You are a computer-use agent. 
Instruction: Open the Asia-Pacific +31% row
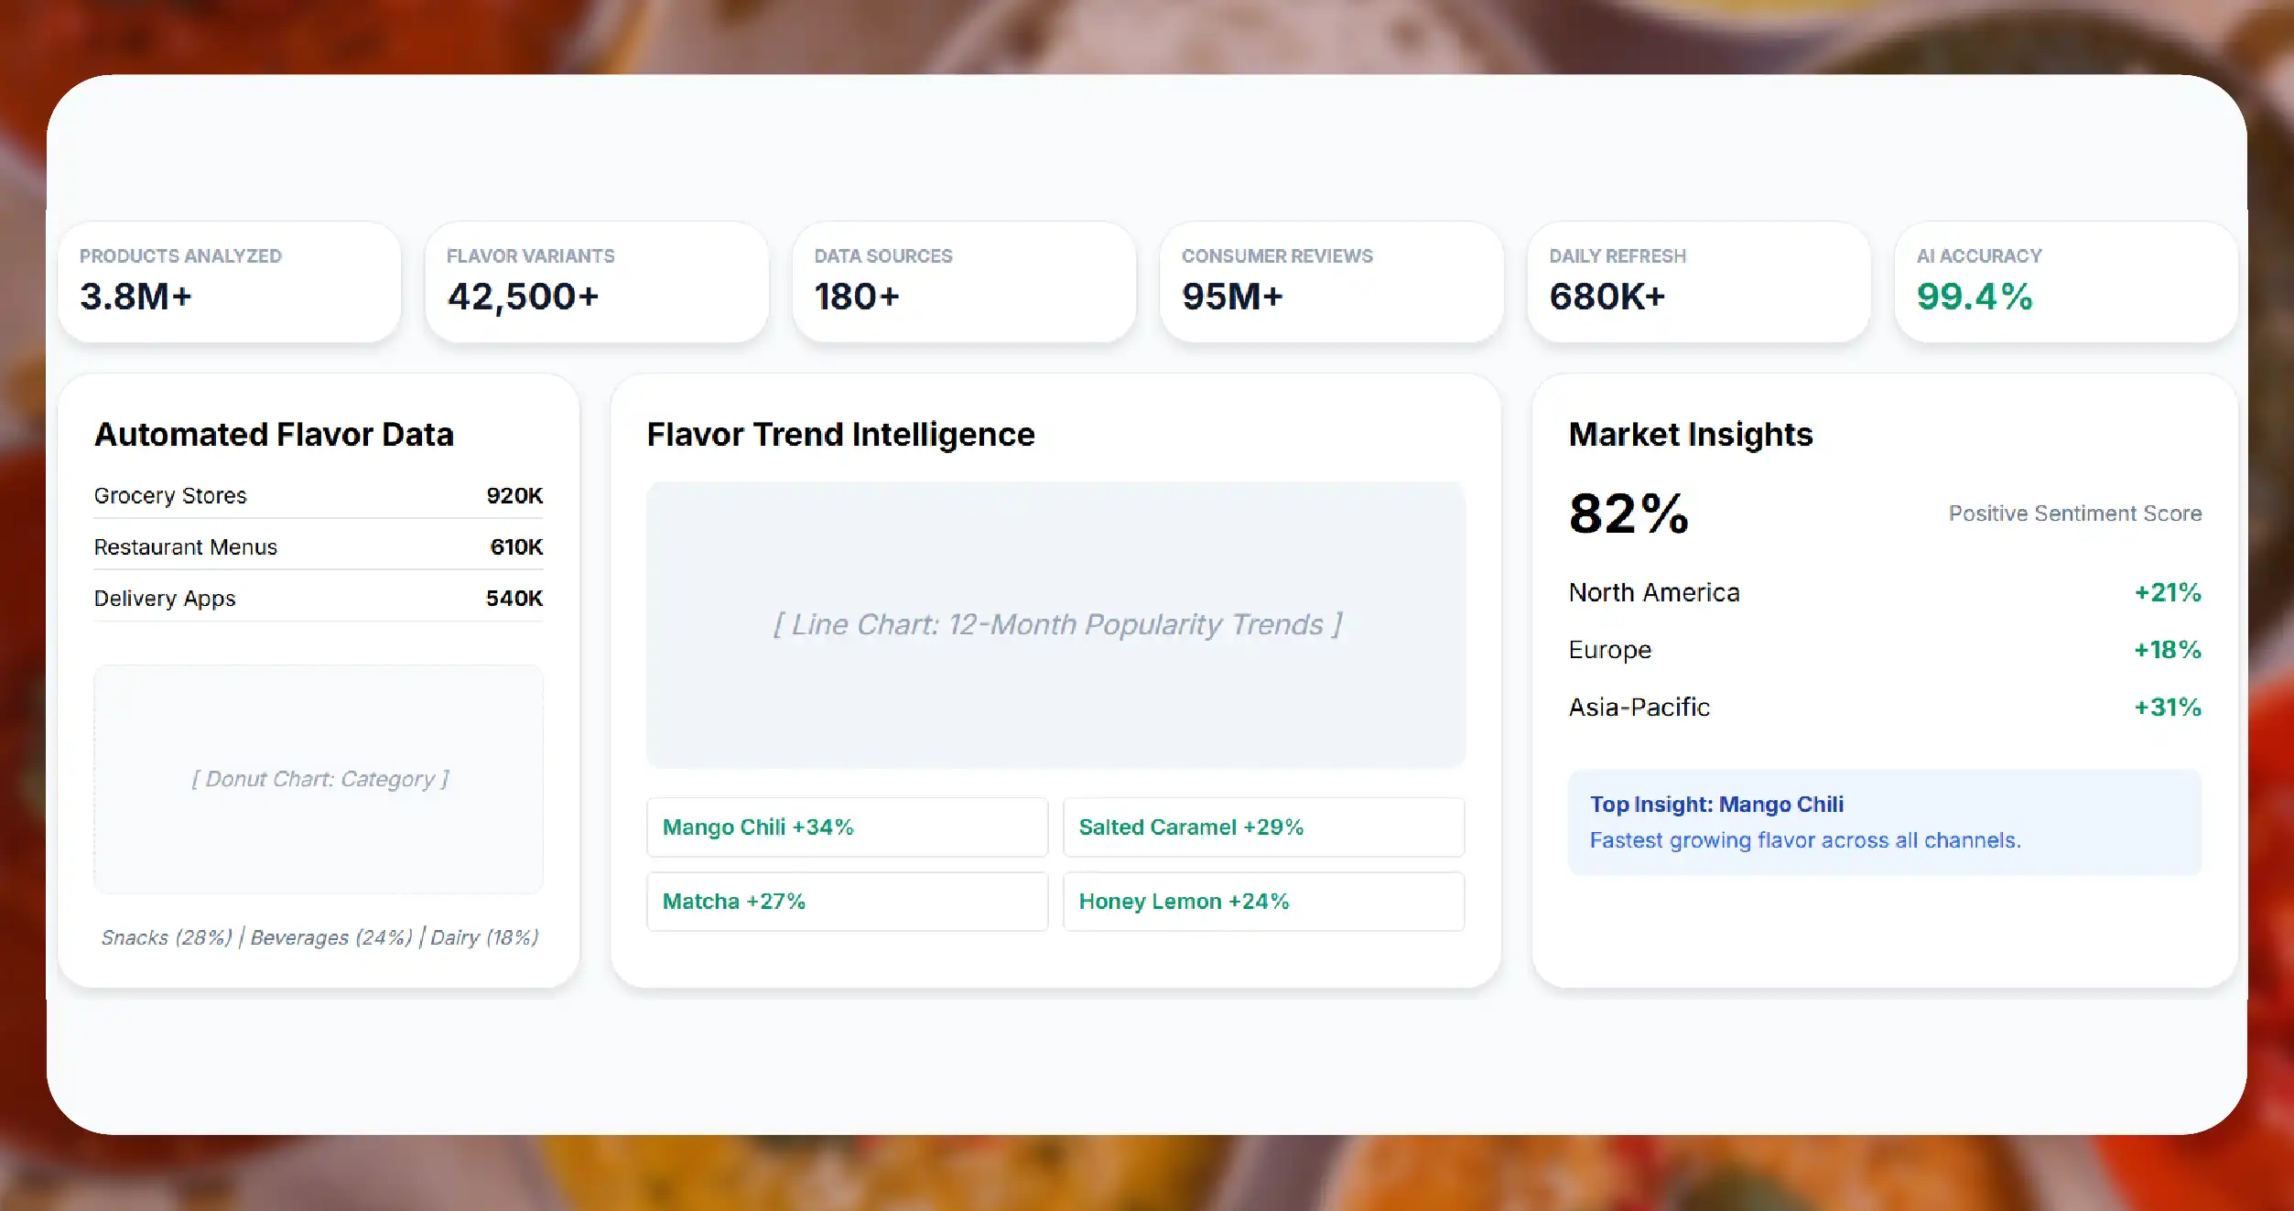[1885, 707]
